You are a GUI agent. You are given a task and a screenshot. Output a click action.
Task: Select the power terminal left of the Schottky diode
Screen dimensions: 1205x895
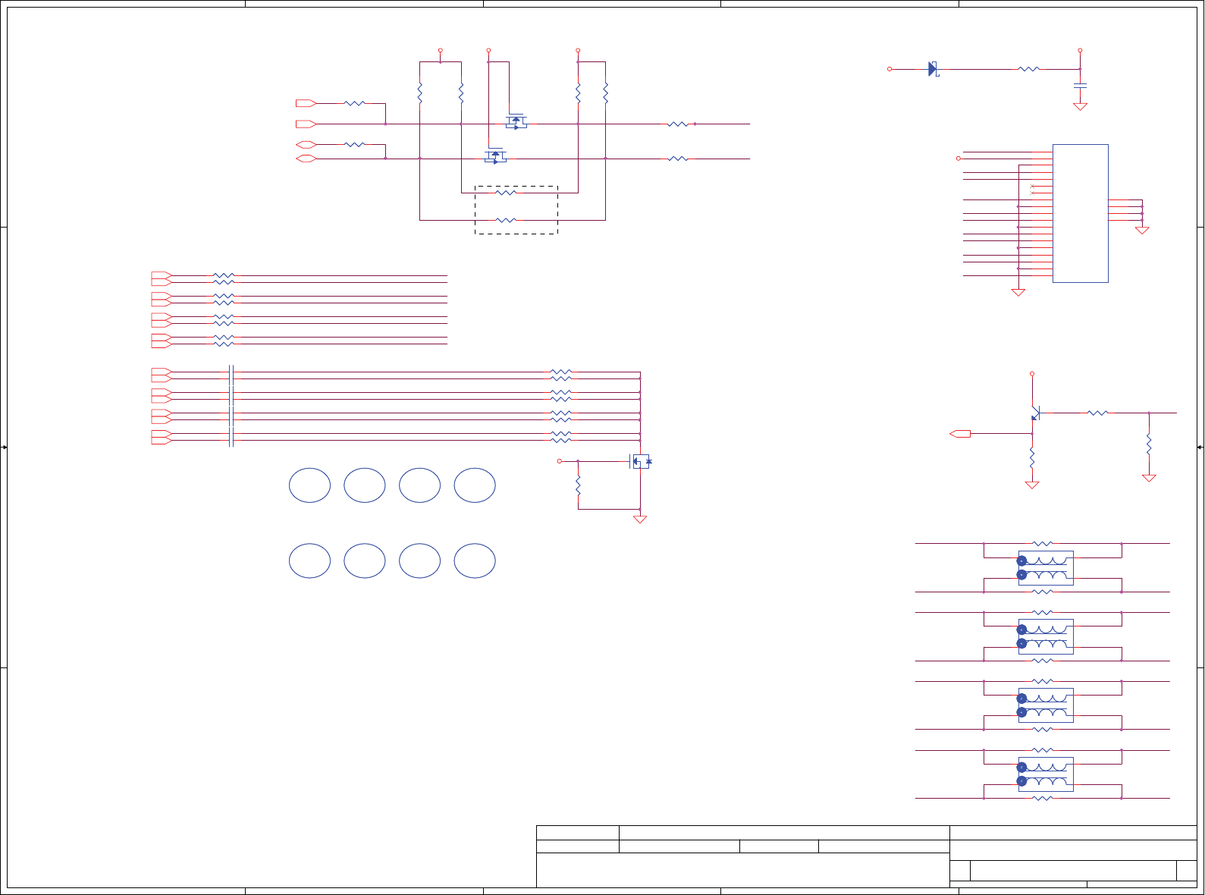890,69
